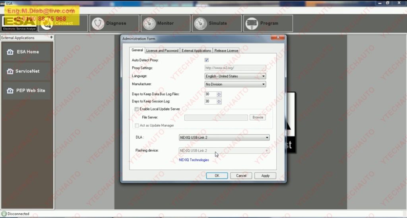Click the Monitor gauge icon
Viewport: 407px width, 218px height.
click(x=149, y=23)
